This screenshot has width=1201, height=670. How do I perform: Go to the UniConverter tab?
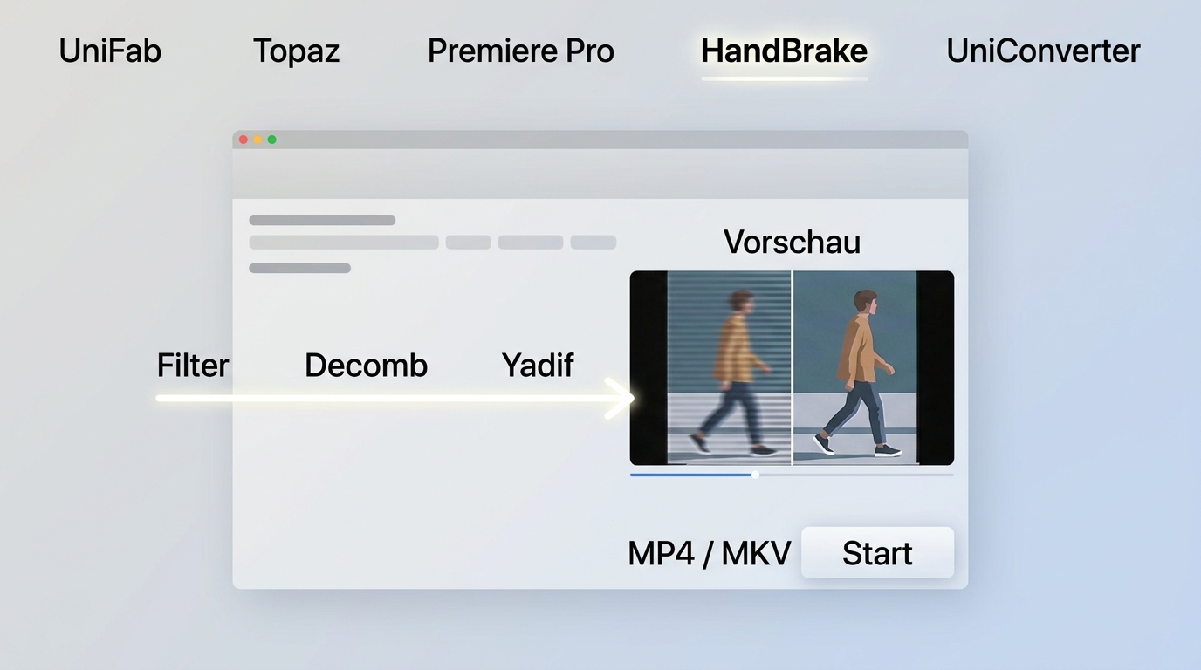[1043, 51]
